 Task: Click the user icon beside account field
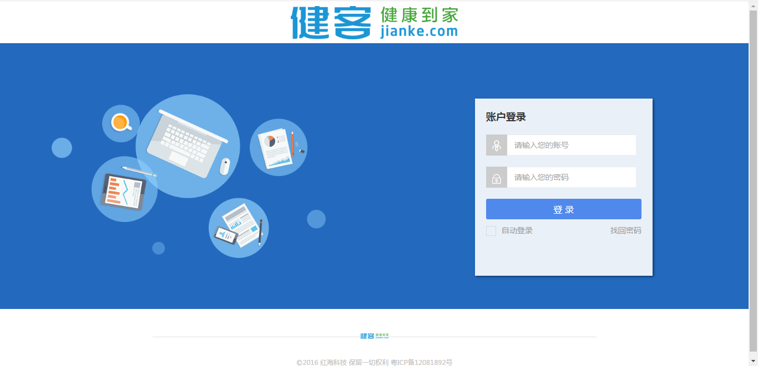click(497, 145)
